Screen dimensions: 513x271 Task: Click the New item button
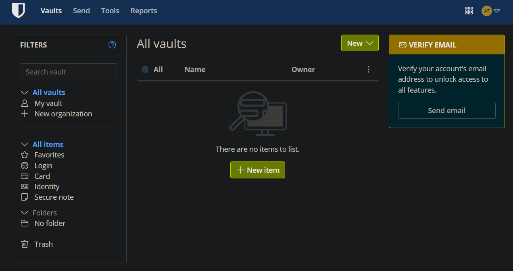[x=258, y=170]
